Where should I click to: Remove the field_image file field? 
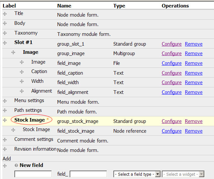tap(194, 63)
